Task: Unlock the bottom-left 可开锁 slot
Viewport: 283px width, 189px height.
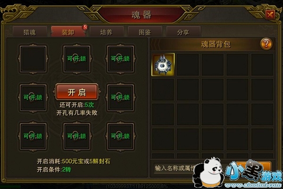Action: pos(33,136)
